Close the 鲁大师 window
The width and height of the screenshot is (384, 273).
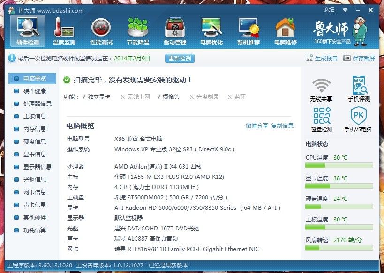[370, 10]
